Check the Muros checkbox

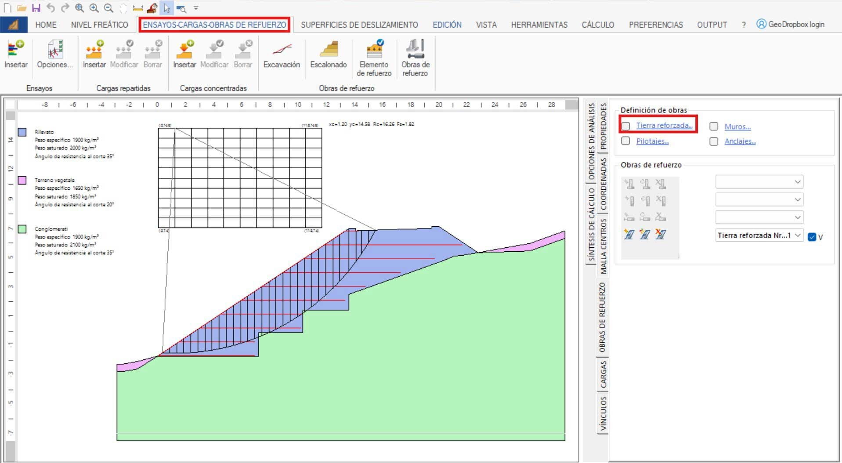click(x=714, y=127)
